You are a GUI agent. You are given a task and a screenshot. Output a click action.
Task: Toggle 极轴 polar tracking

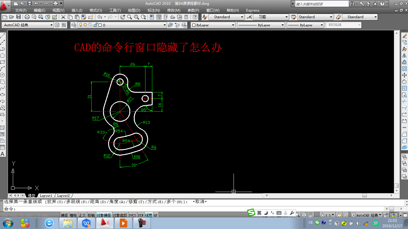click(x=91, y=215)
